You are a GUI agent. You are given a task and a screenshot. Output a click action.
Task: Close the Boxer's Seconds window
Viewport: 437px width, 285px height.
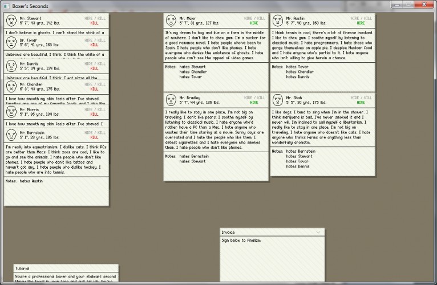point(424,5)
